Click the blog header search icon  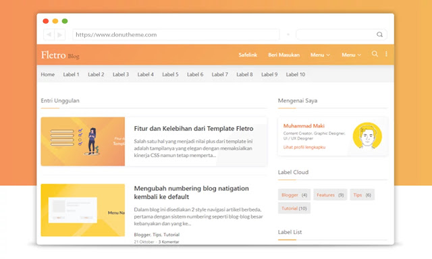coord(375,54)
